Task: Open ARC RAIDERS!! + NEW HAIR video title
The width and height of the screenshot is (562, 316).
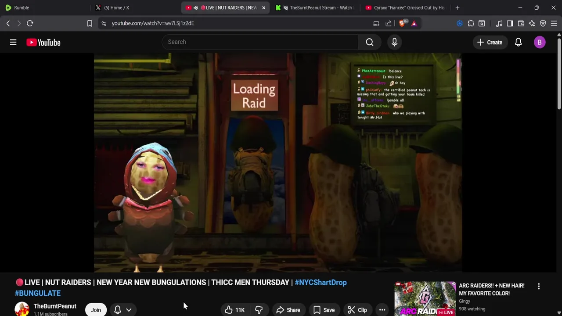Action: click(x=492, y=289)
